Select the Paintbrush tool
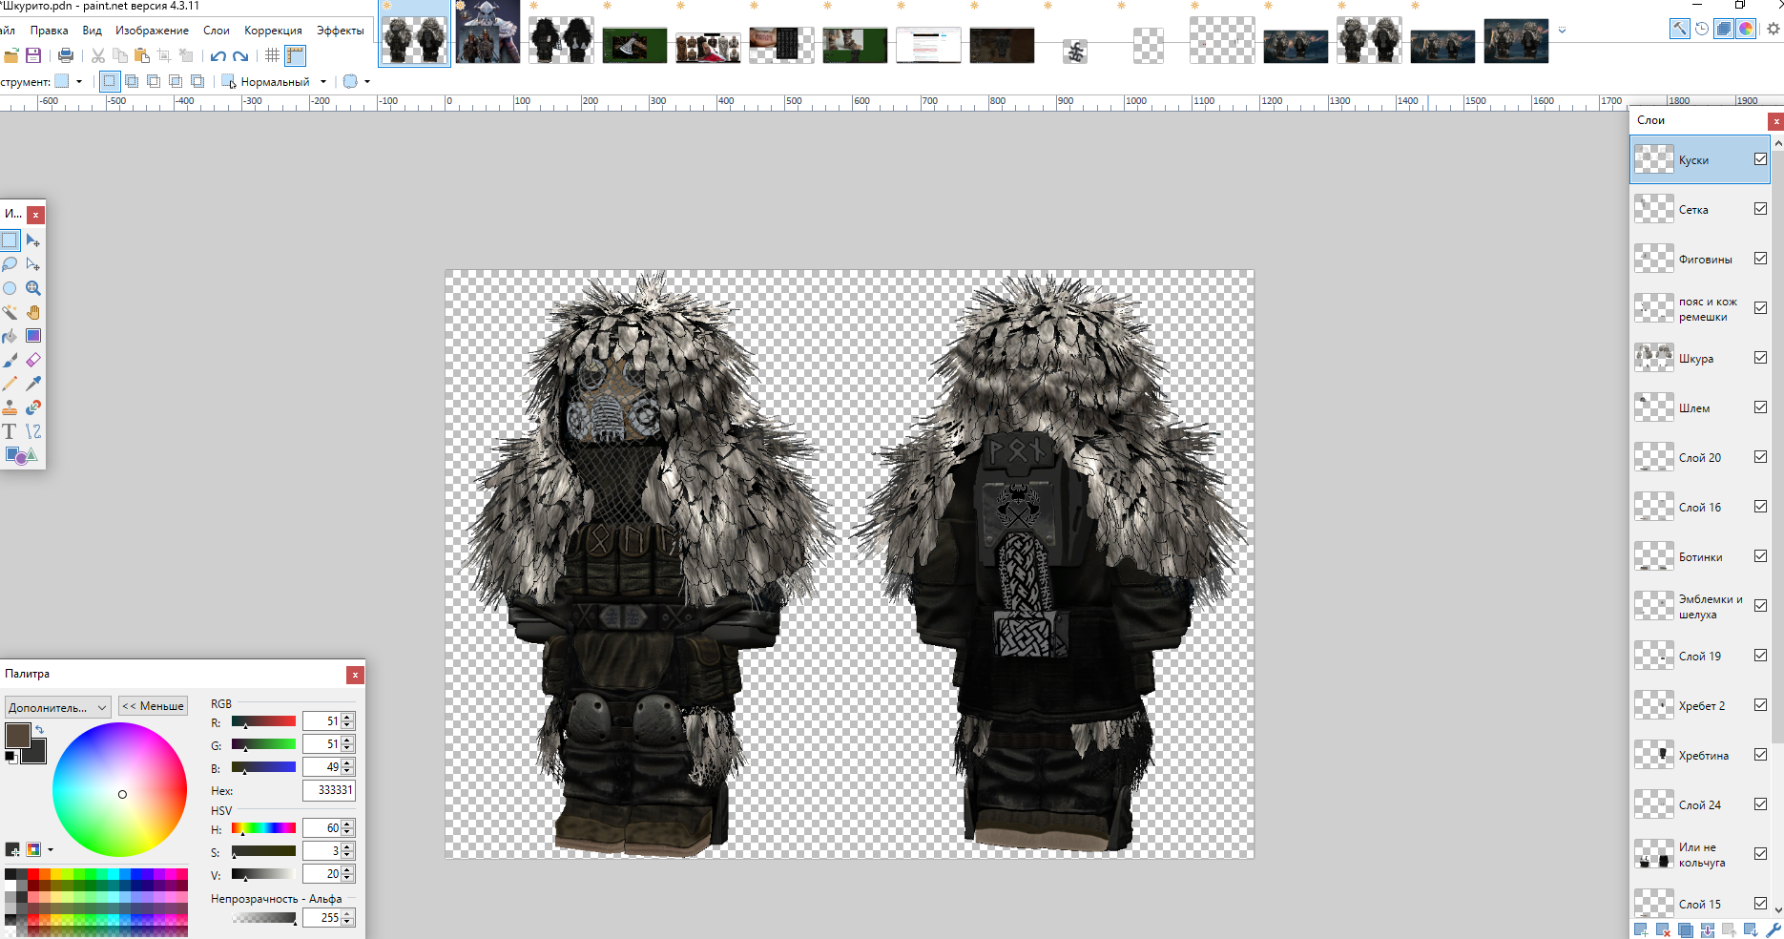1784x939 pixels. [x=10, y=360]
